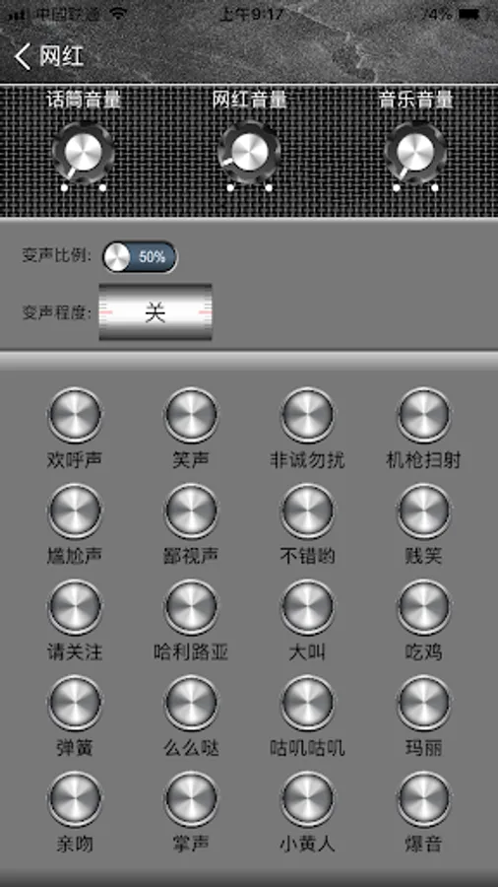
Task: Trigger the 吃鸡 sound effect
Action: (423, 607)
